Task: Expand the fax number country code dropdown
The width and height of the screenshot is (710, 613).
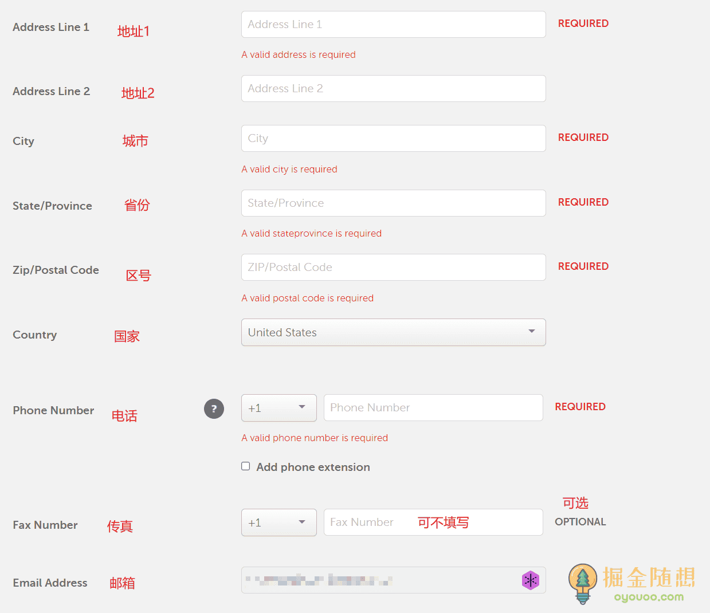Action: (278, 522)
